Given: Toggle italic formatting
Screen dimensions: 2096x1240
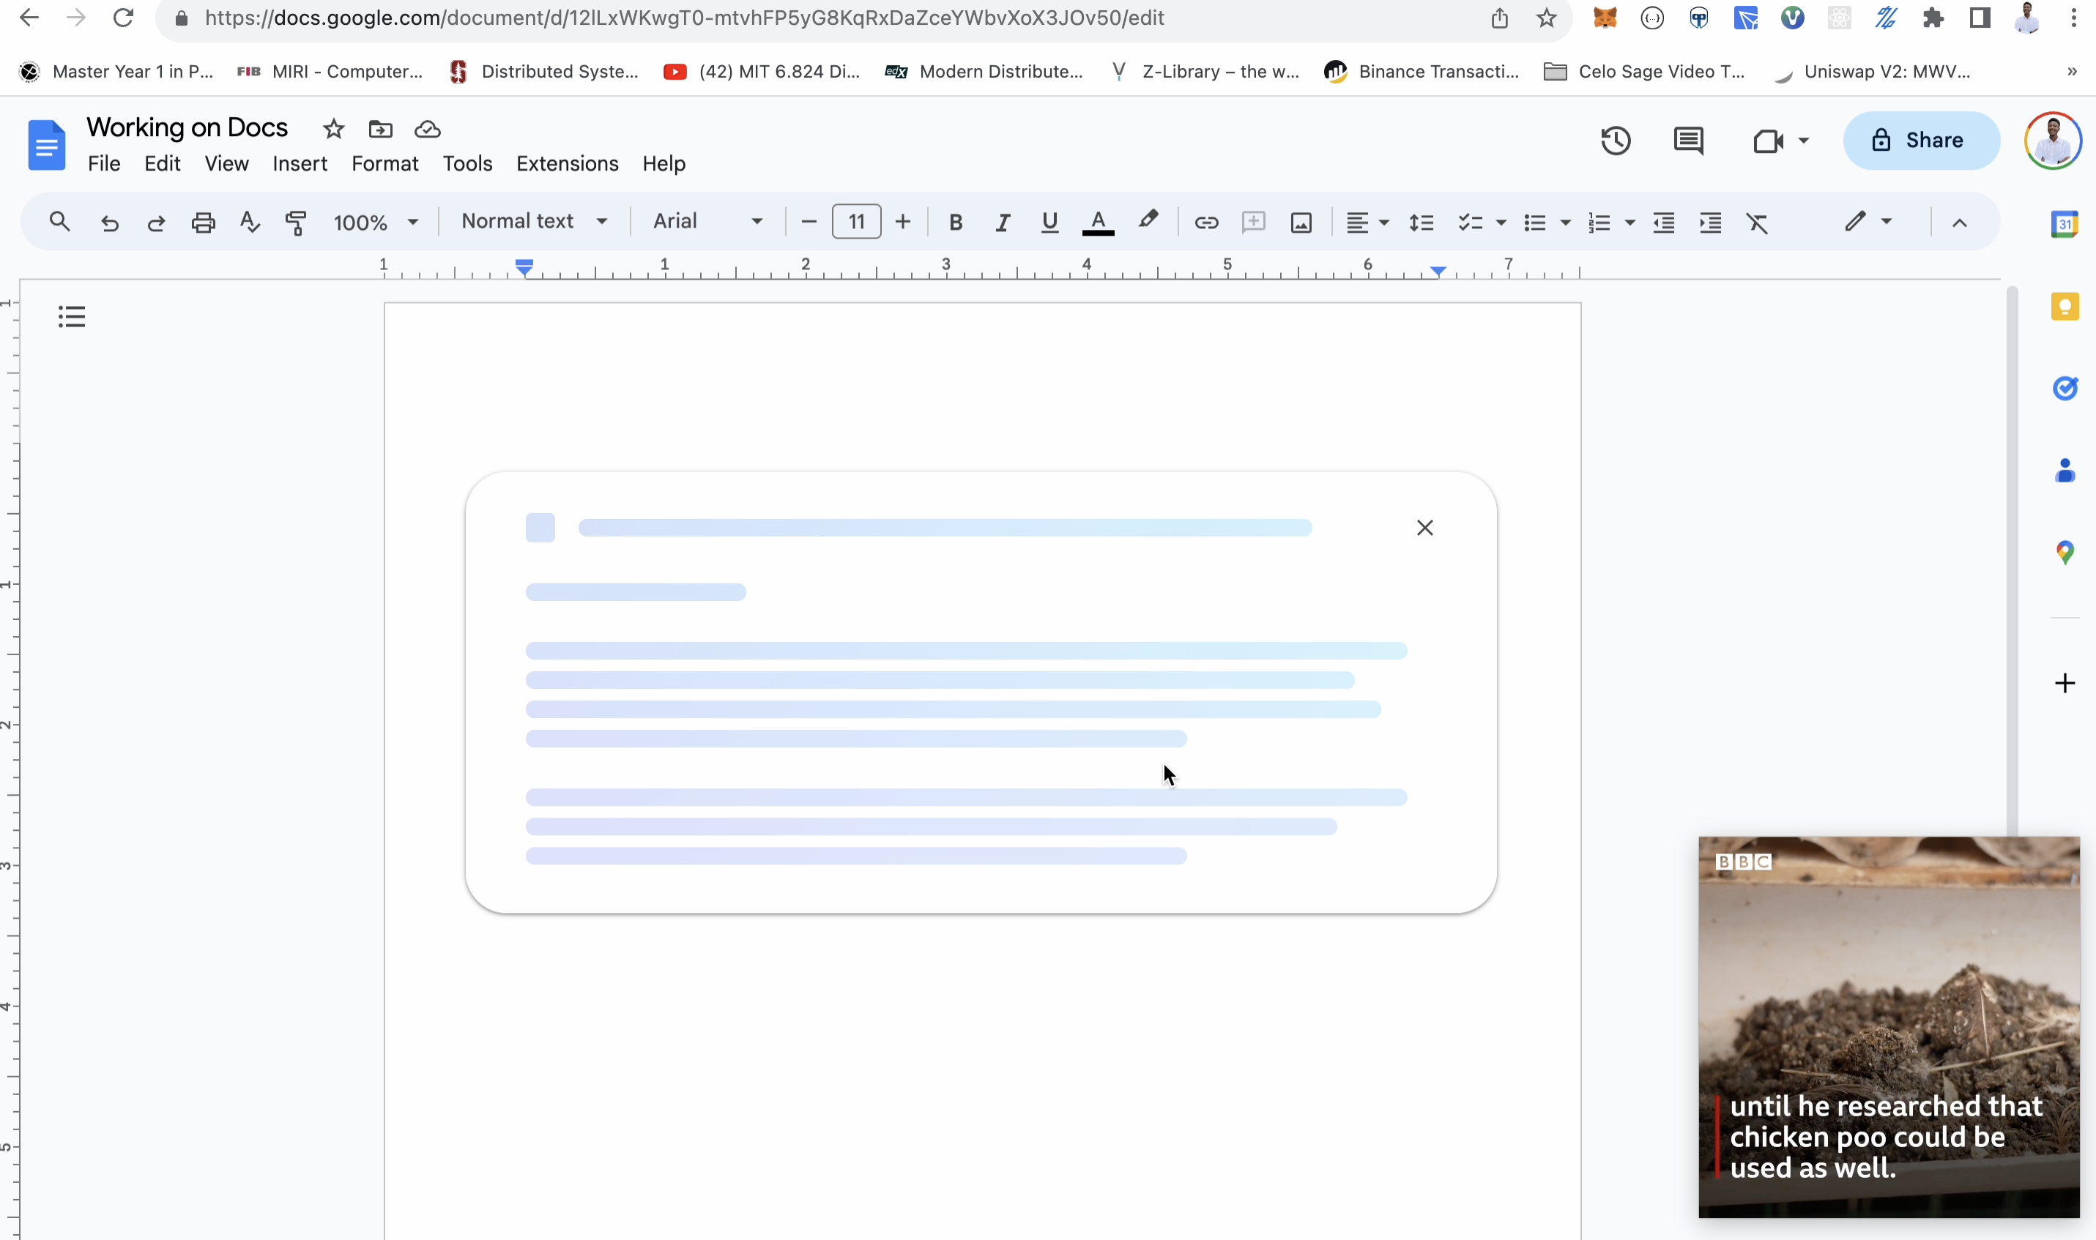Looking at the screenshot, I should pyautogui.click(x=1002, y=223).
